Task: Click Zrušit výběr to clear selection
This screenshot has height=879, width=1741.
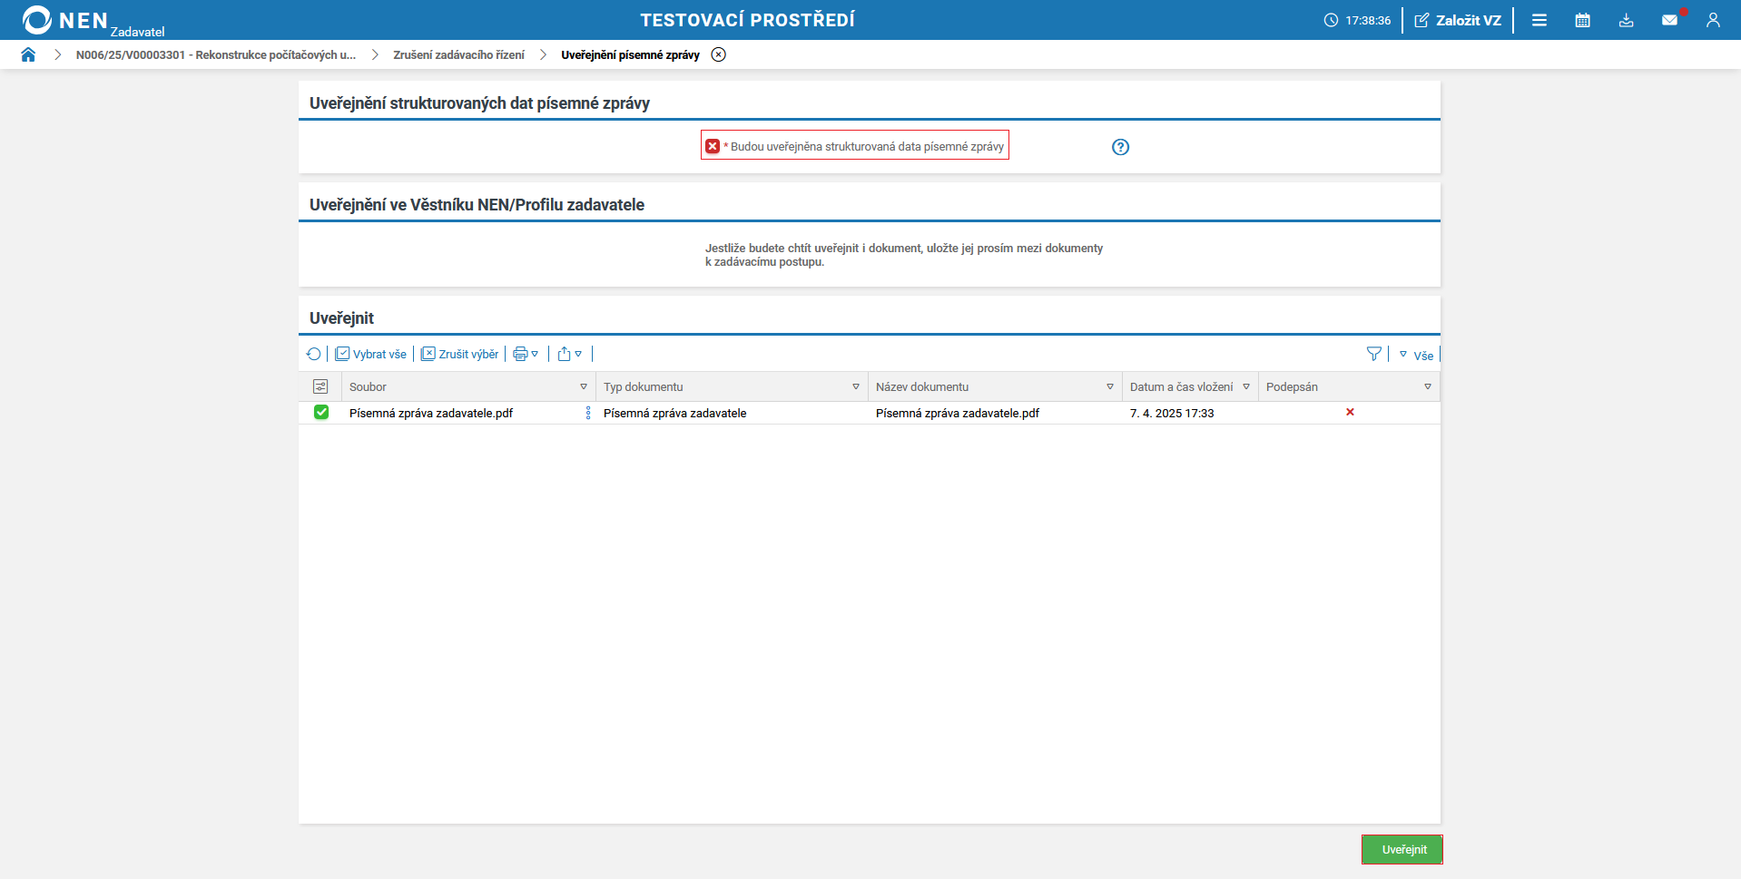Action: (460, 354)
